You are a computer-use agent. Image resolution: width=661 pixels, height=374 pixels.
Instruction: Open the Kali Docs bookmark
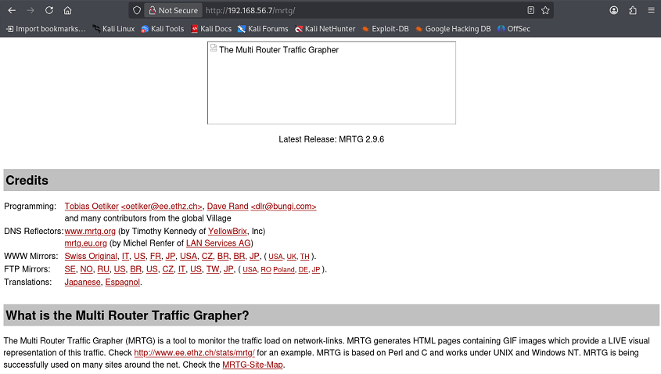[211, 29]
